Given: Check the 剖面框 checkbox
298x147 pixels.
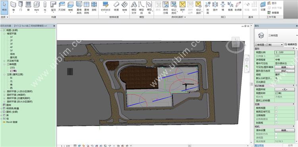Looking at the screenshot, I should click(276, 122).
